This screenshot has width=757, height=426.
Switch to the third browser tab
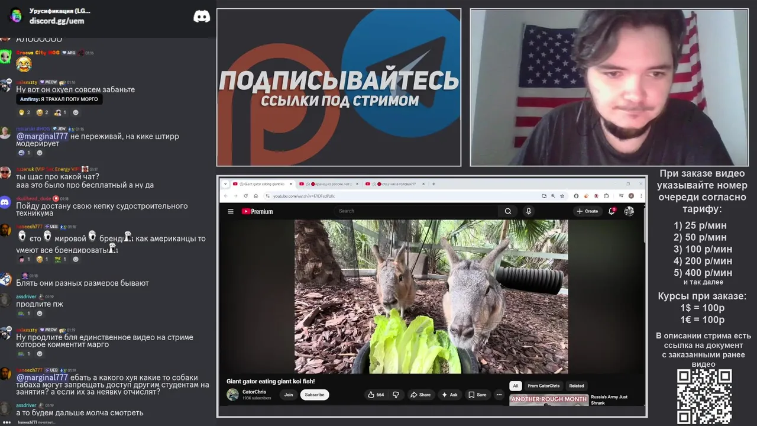[396, 184]
